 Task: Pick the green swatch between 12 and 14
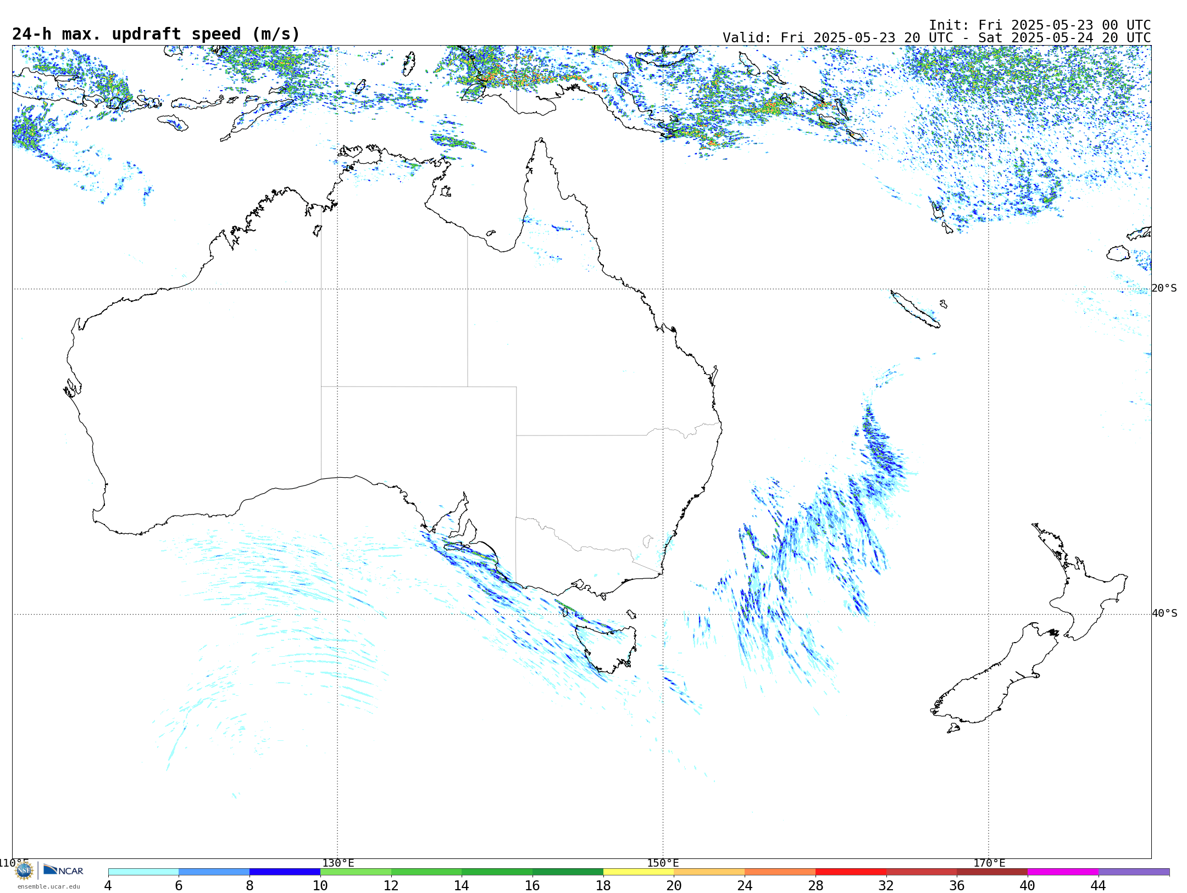pyautogui.click(x=426, y=872)
